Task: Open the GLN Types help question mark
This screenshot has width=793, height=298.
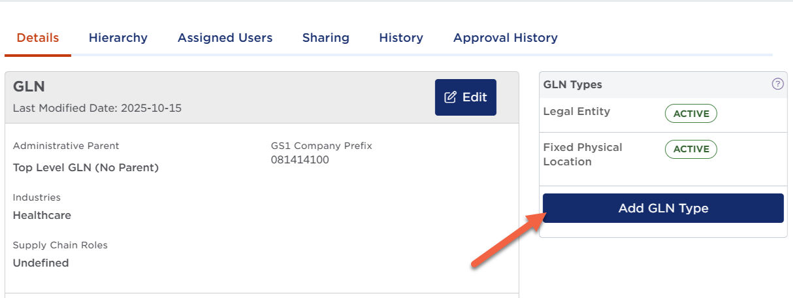Action: pos(777,84)
